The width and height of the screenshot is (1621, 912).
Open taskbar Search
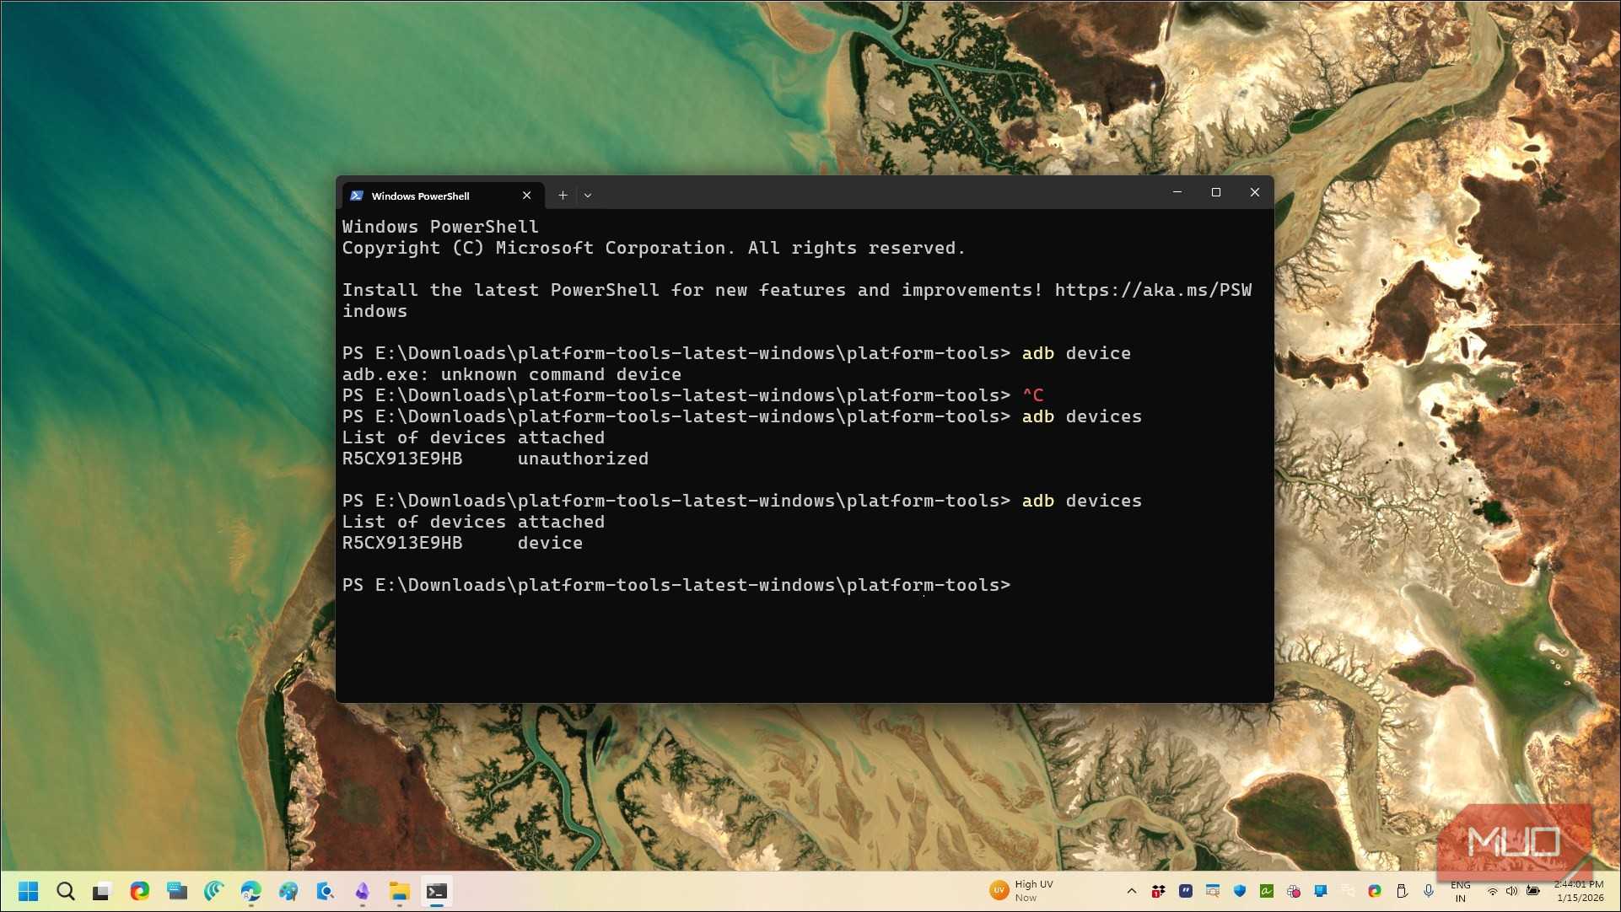[x=65, y=891]
